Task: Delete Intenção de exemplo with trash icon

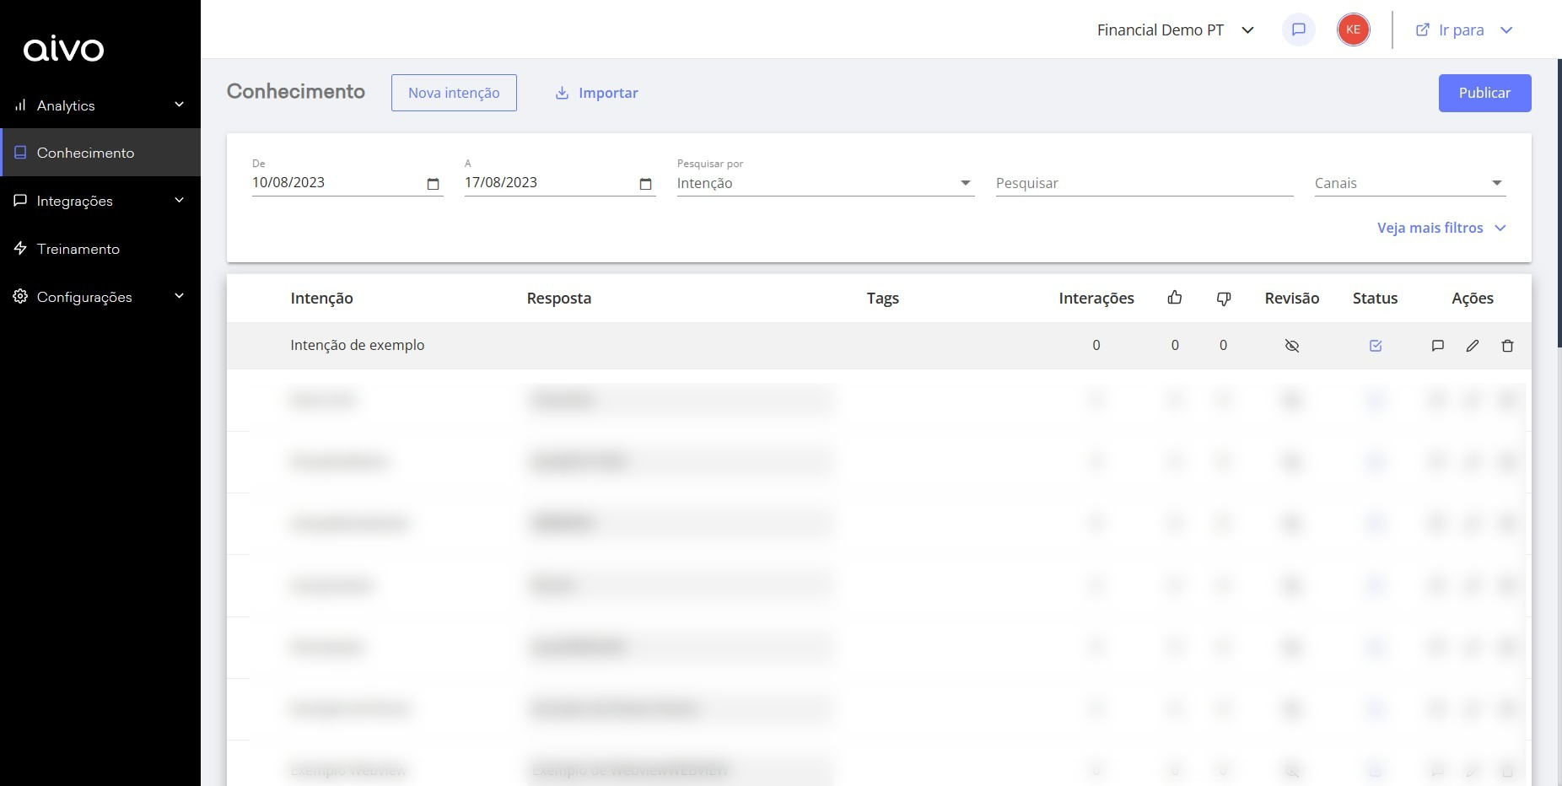Action: click(x=1507, y=346)
